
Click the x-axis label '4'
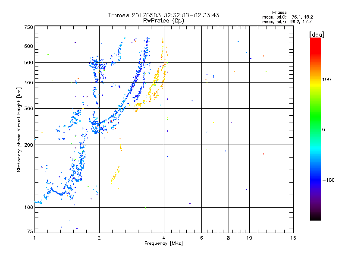coord(164,238)
